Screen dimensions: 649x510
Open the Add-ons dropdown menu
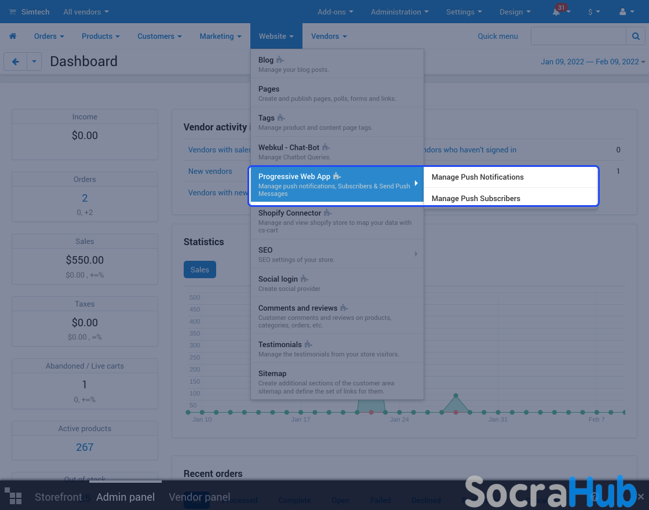pyautogui.click(x=336, y=12)
